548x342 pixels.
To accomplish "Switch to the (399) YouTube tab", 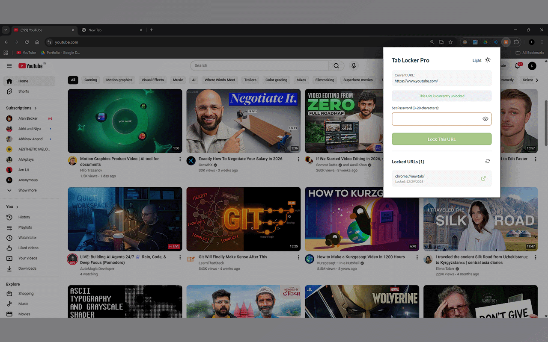I will point(45,30).
